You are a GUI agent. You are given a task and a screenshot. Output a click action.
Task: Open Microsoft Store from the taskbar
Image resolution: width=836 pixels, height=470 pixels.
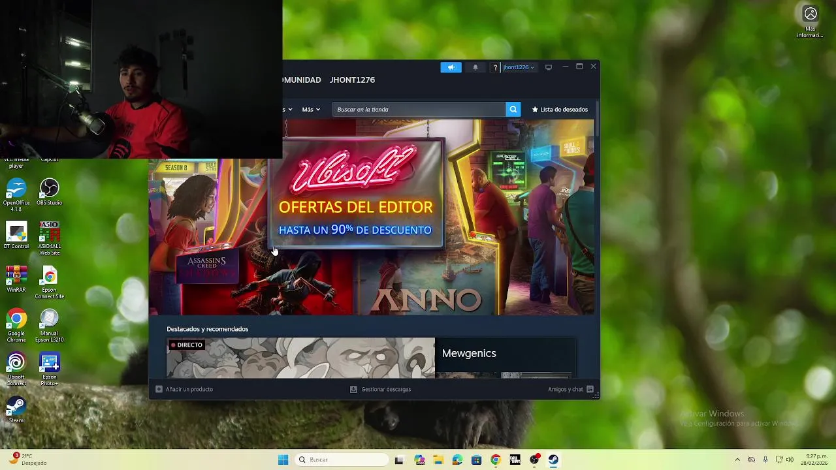pos(476,460)
